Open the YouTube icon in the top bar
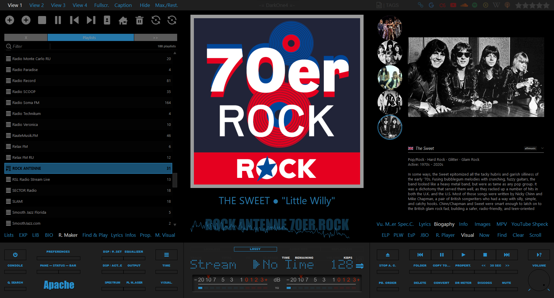The width and height of the screenshot is (554, 298). [453, 5]
